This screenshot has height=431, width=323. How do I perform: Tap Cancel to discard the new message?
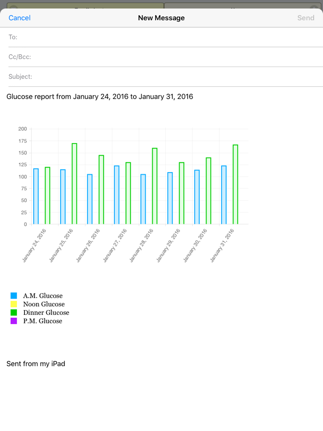[19, 18]
